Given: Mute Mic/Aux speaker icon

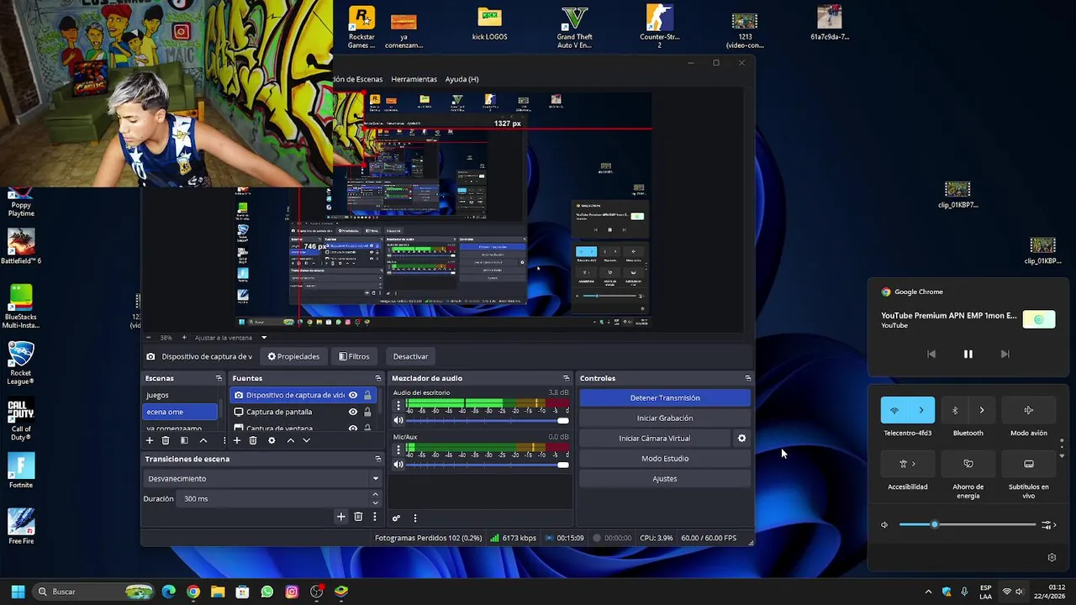Looking at the screenshot, I should pyautogui.click(x=398, y=464).
